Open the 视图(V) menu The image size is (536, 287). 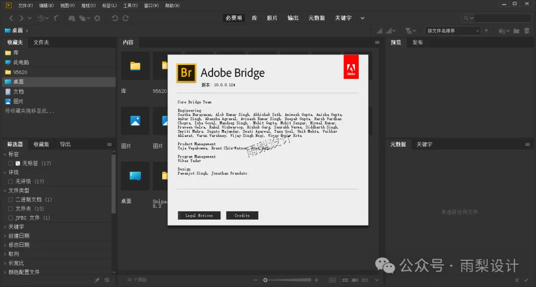tap(67, 5)
